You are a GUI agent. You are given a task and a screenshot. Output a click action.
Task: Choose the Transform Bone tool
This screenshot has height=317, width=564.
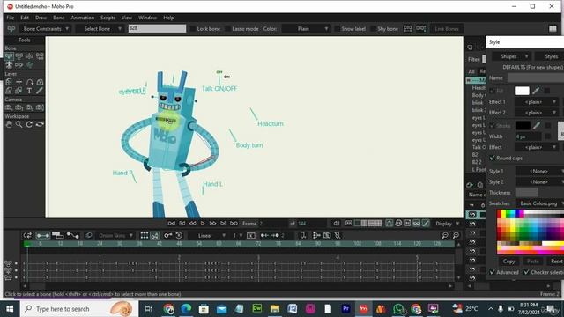point(19,56)
